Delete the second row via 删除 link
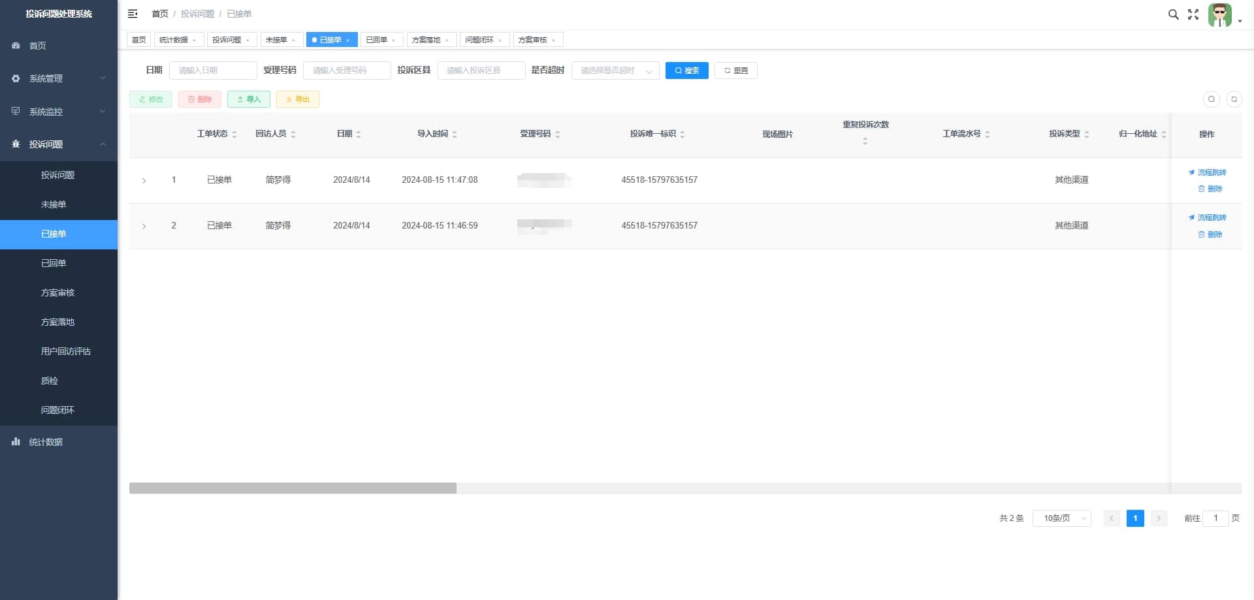Screen dimensions: 1254x600 1210,234
